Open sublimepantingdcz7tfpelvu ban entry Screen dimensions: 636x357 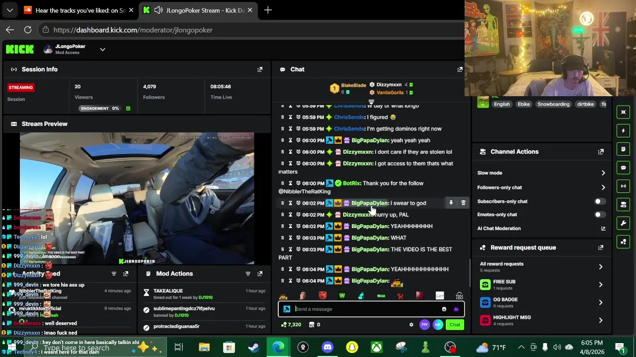tap(184, 308)
